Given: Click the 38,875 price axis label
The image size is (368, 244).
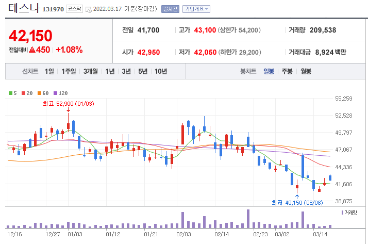Looking at the screenshot, I should pos(344,201).
